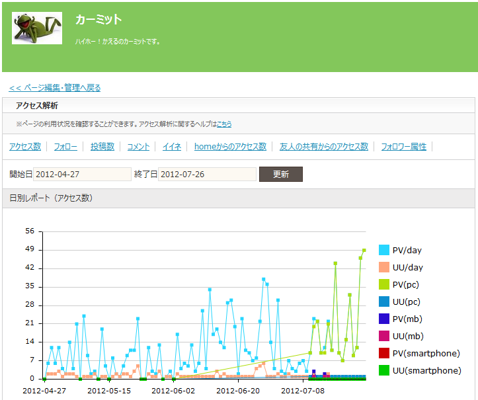Go back via ページ編集・管理へ戻る link
This screenshot has width=478, height=400.
(55, 87)
